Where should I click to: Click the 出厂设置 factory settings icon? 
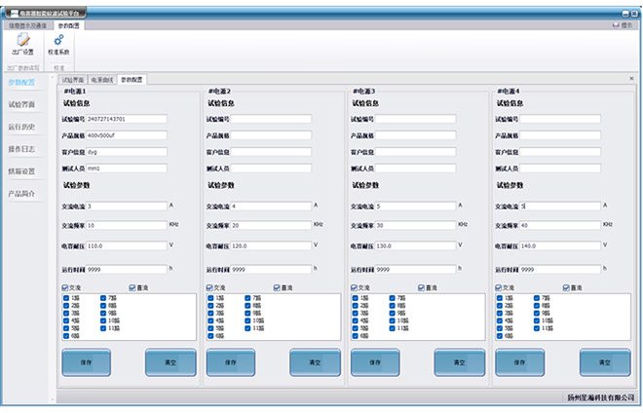[21, 41]
